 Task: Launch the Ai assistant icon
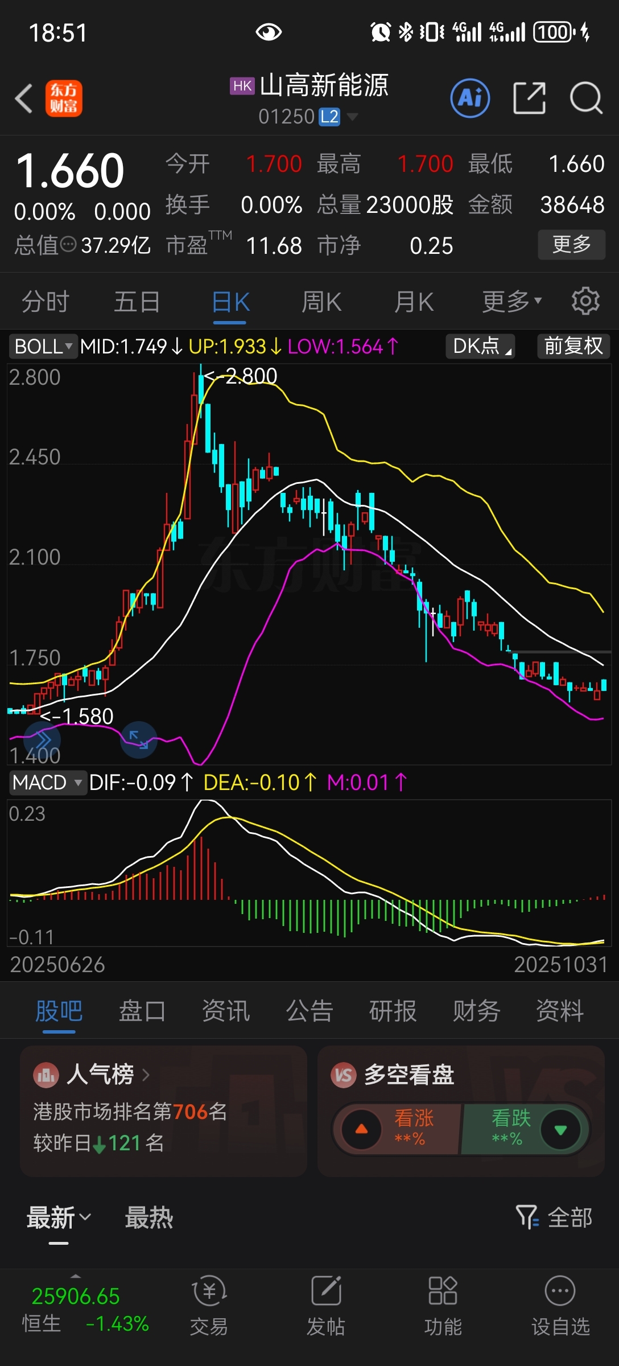point(470,98)
